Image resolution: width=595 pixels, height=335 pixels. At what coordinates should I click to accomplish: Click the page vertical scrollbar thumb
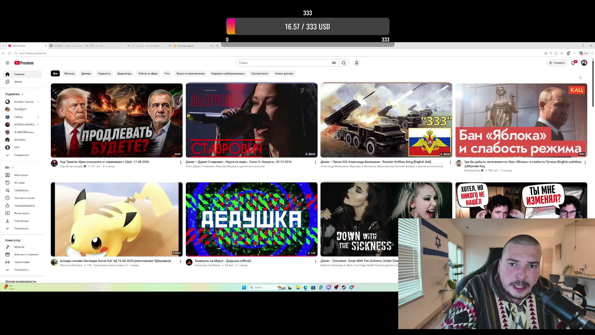coord(593,84)
